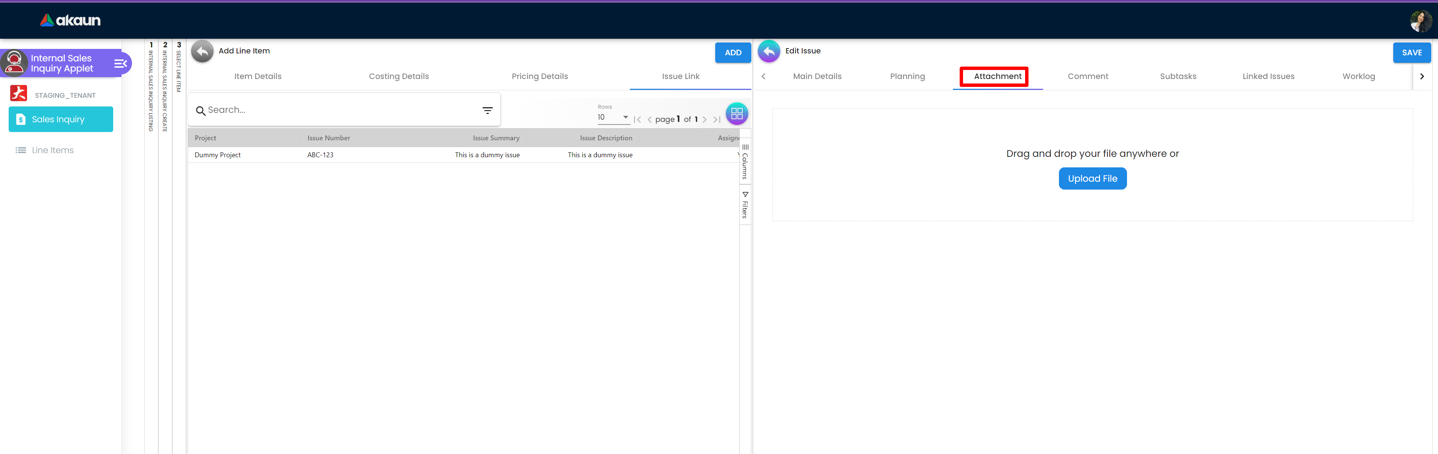Open Line Items in the sidebar
1438x454 pixels.
pos(53,150)
